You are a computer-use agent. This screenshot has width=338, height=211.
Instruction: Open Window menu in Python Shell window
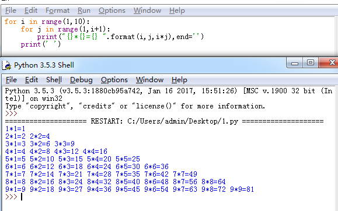150,80
